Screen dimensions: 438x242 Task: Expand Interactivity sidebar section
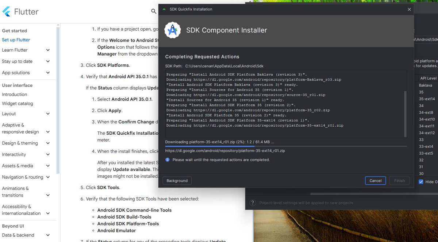pos(48,155)
